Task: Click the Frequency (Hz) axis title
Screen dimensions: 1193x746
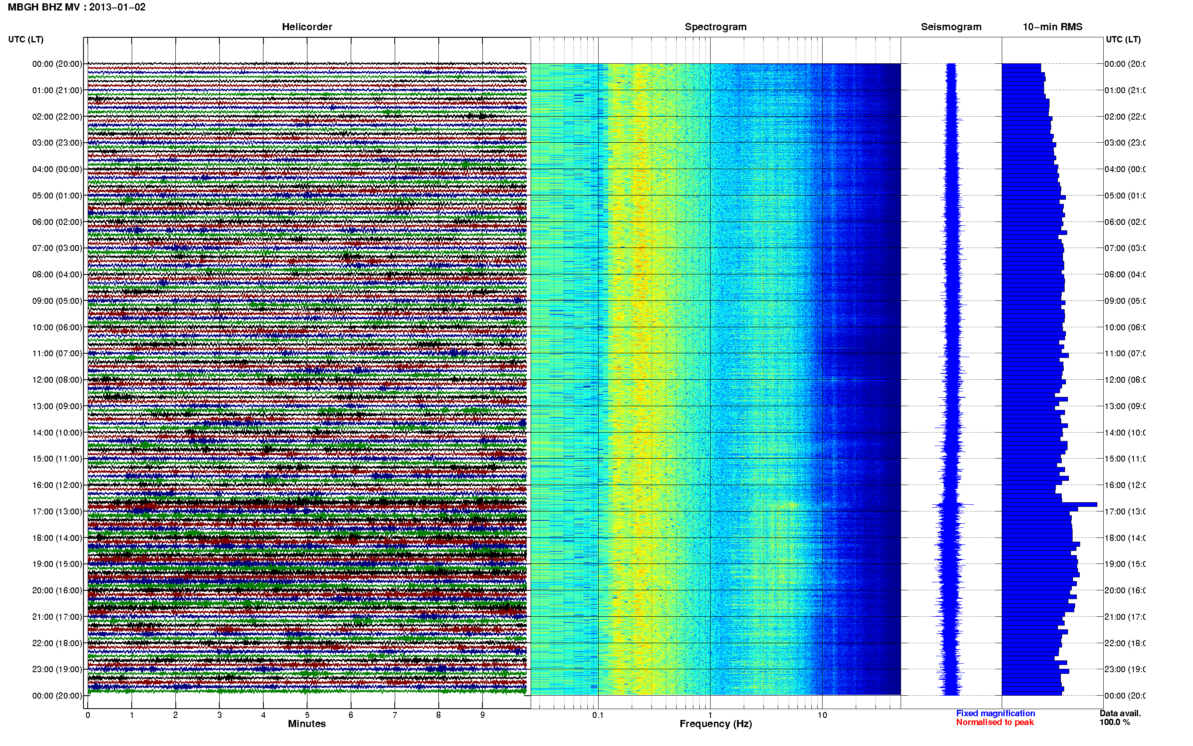Action: click(x=716, y=724)
